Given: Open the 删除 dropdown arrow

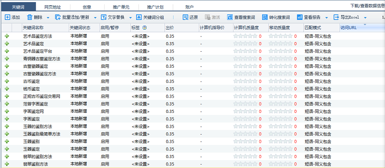Looking at the screenshot, I should (x=48, y=18).
